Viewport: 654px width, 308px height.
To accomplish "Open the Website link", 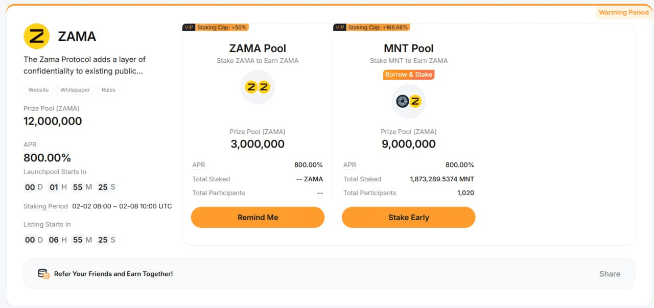I will 38,90.
